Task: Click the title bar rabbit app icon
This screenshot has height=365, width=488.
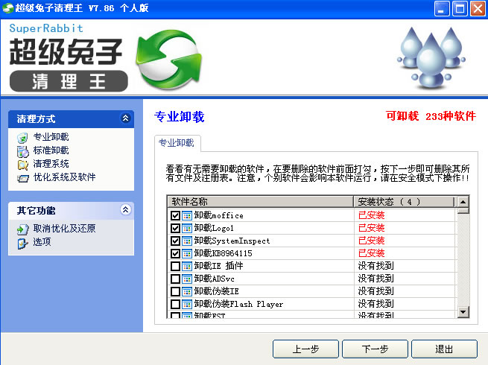Action: [x=8, y=7]
